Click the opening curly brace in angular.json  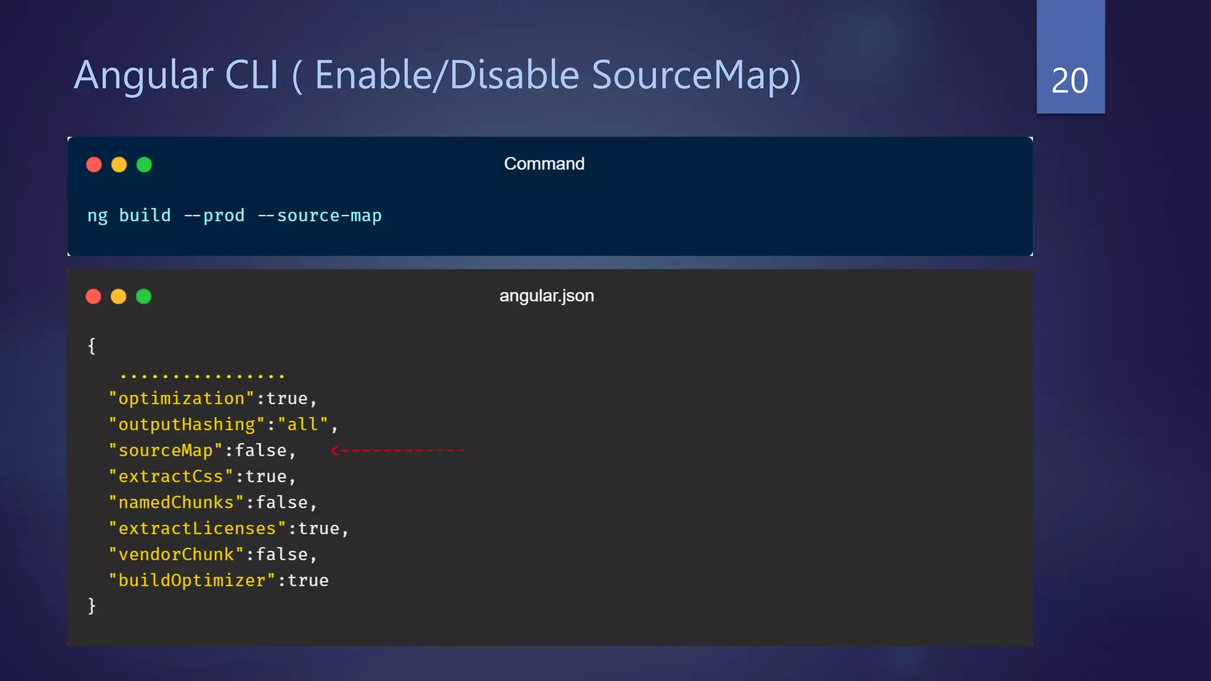pyautogui.click(x=92, y=346)
